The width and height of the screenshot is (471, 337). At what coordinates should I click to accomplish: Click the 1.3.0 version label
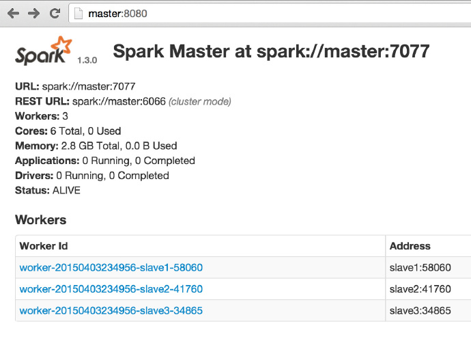pos(87,60)
